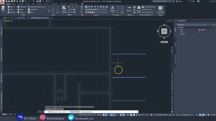The width and height of the screenshot is (216, 121).
Task: Expand the Modify panel
Action: 70,15
